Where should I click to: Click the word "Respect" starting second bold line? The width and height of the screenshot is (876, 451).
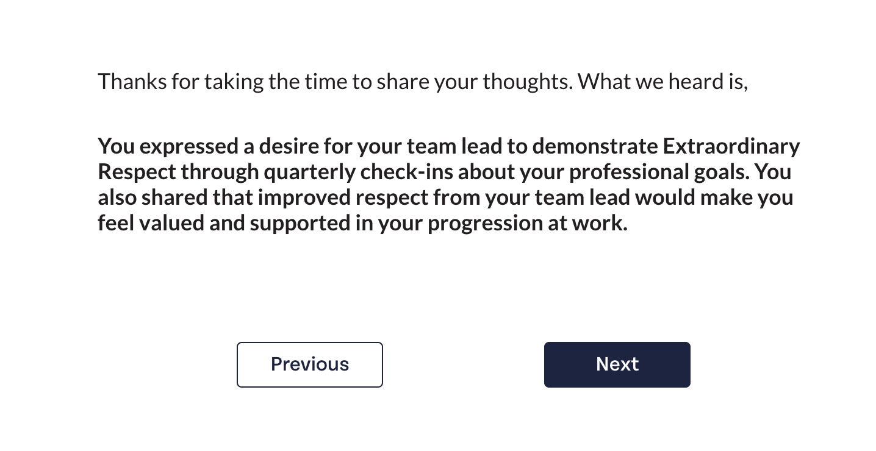[137, 172]
